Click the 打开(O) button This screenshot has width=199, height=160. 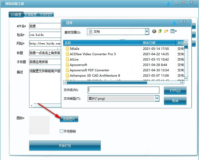[175, 90]
